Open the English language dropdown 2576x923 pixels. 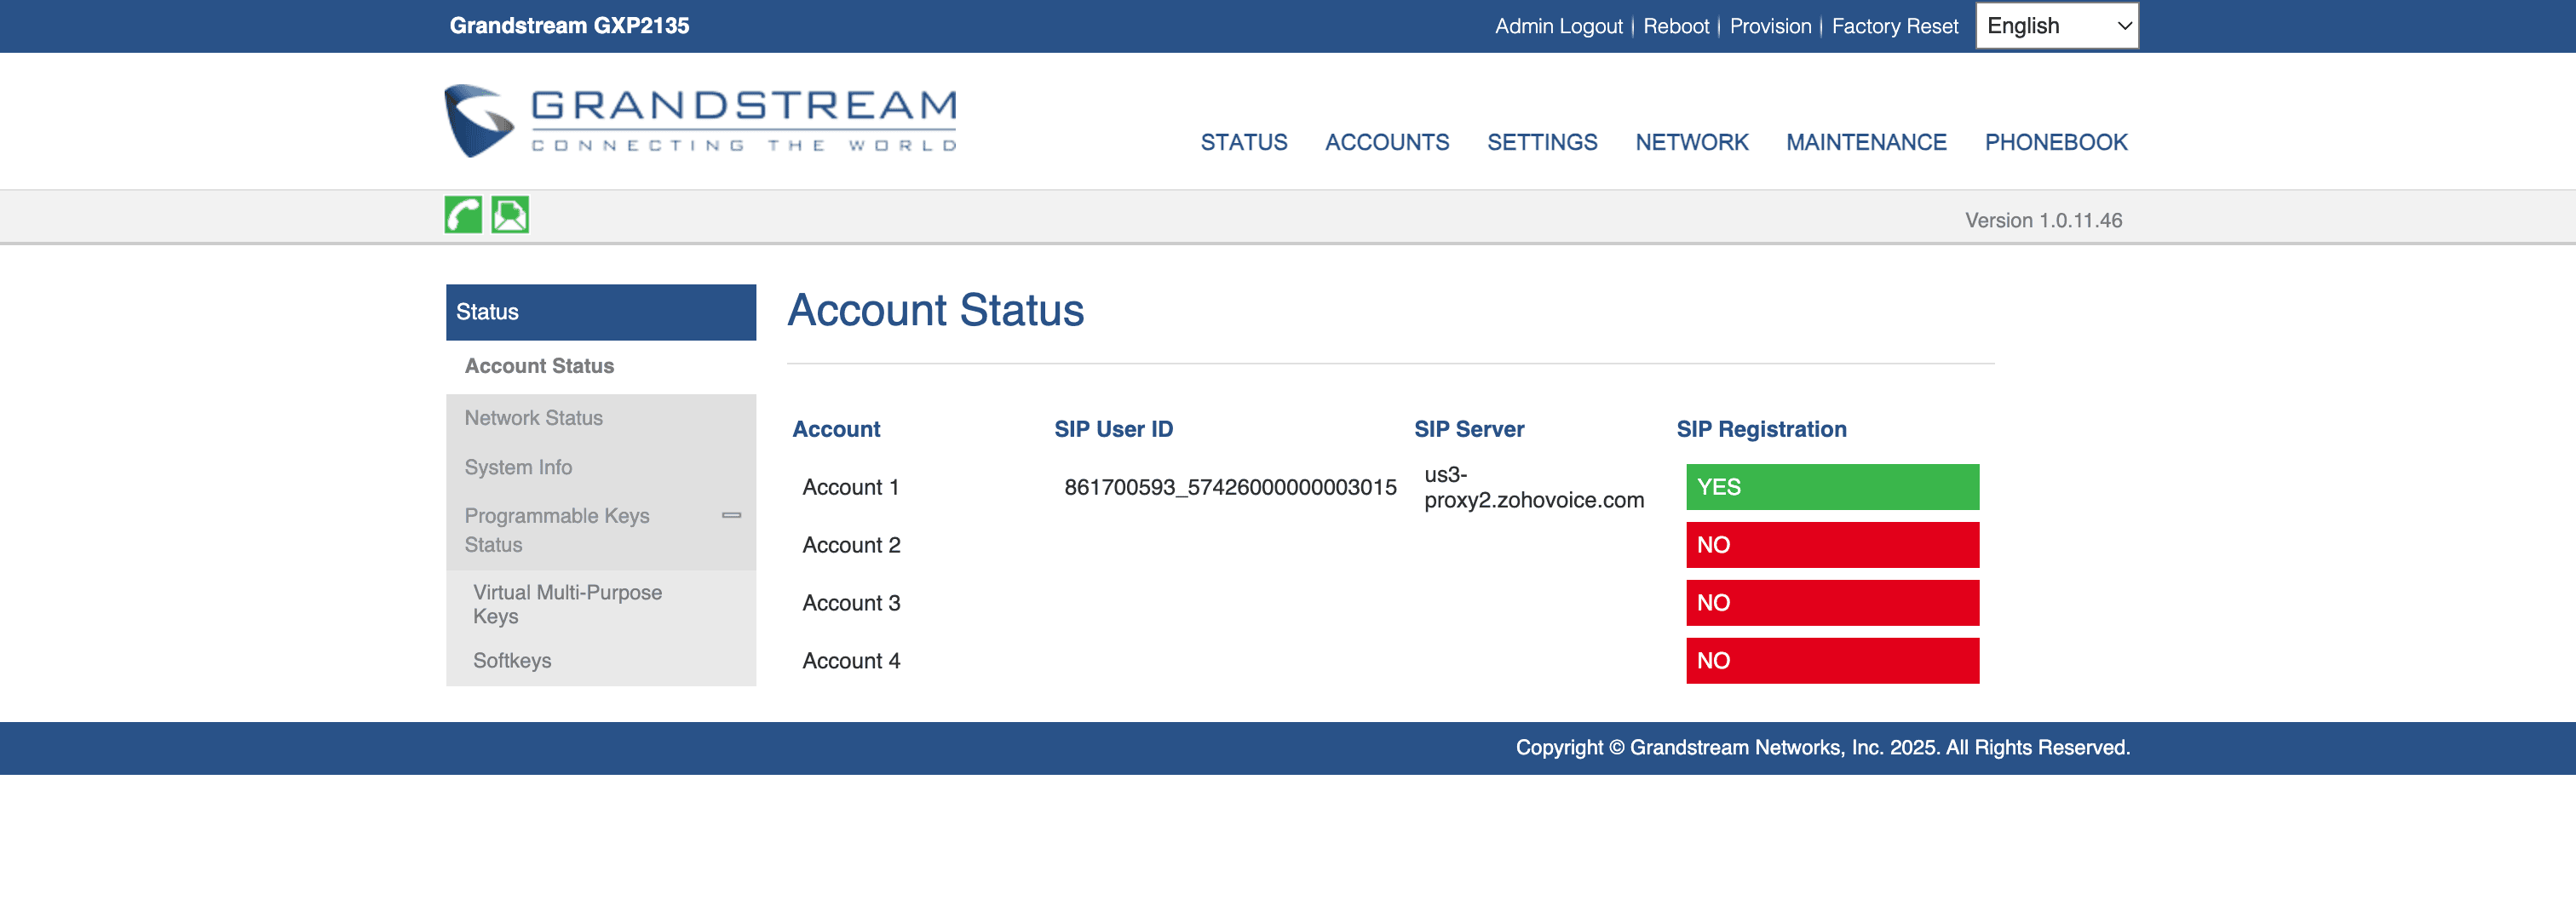point(2056,26)
